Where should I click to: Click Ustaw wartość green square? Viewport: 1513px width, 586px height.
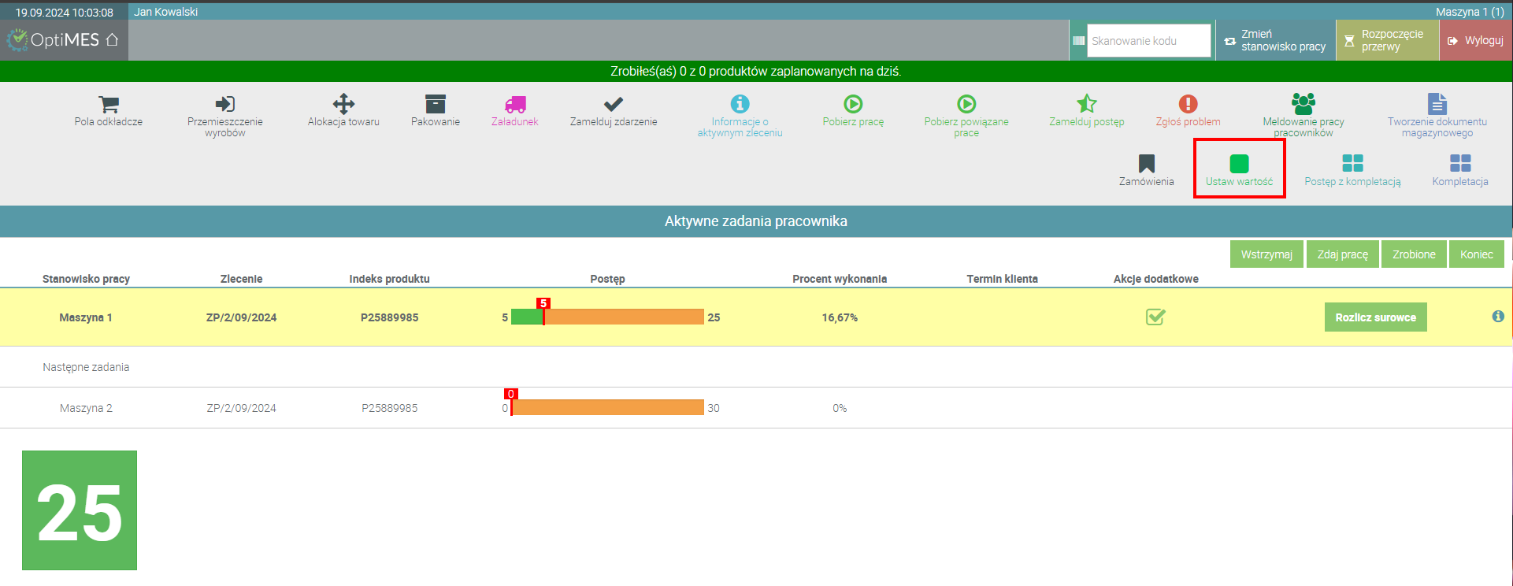point(1239,164)
